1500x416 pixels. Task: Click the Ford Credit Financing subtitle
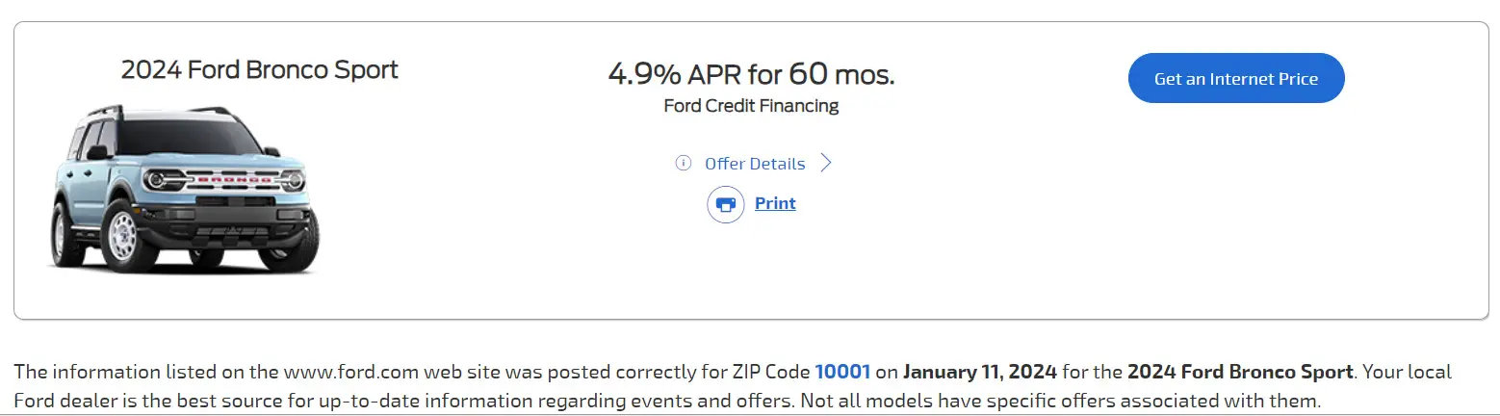[x=751, y=106]
